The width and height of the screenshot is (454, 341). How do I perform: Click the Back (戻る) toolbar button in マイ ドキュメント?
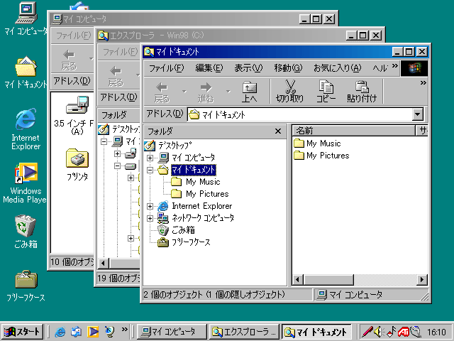click(162, 92)
